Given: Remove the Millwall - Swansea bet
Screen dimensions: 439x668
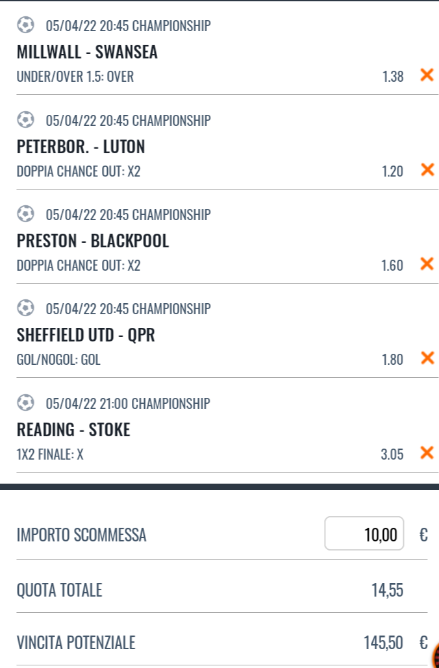Looking at the screenshot, I should 427,75.
